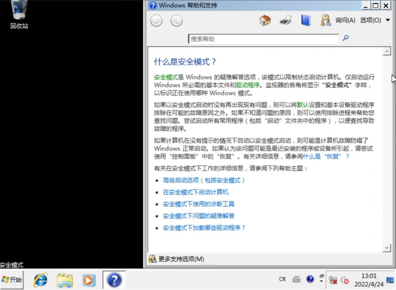
Task: Click the Browse Help book icon
Action: click(305, 20)
